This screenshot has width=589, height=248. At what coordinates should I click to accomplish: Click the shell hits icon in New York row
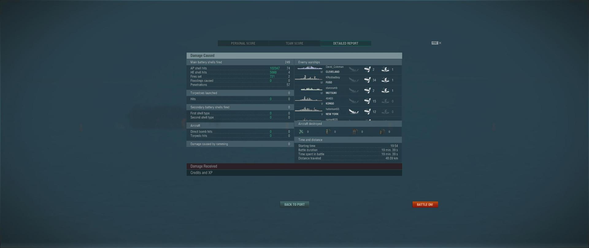click(x=367, y=112)
